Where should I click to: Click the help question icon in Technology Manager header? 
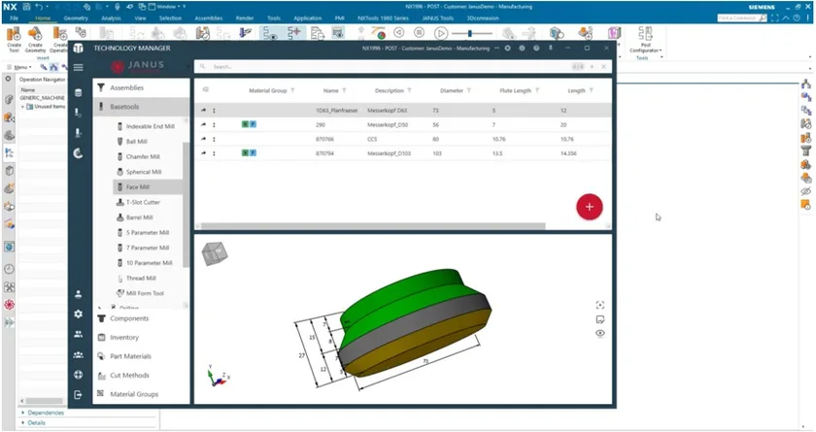point(536,48)
